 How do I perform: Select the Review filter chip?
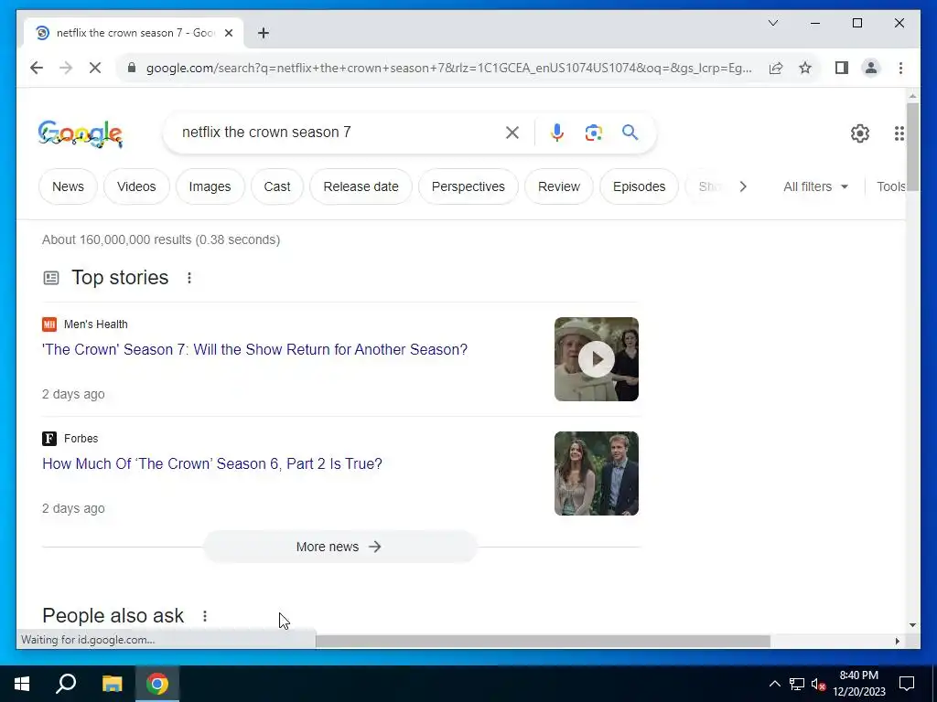(559, 186)
